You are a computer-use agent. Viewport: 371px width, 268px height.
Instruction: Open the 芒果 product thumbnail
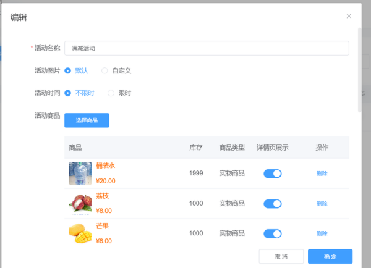click(80, 233)
